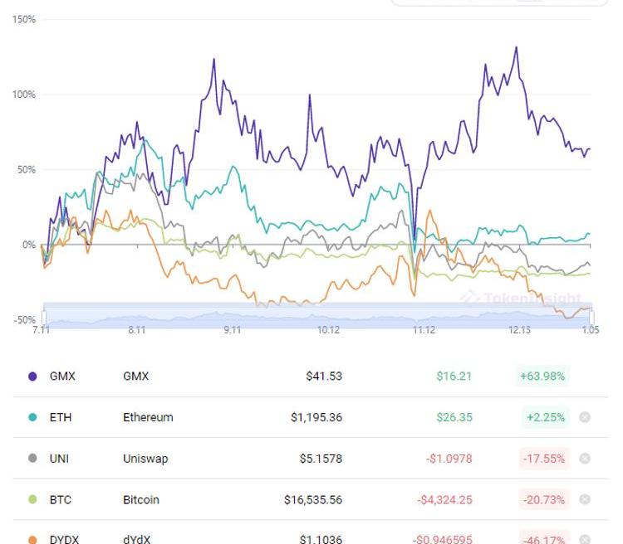623x544 pixels.
Task: Click the teal ETH legend dot
Action: click(32, 417)
